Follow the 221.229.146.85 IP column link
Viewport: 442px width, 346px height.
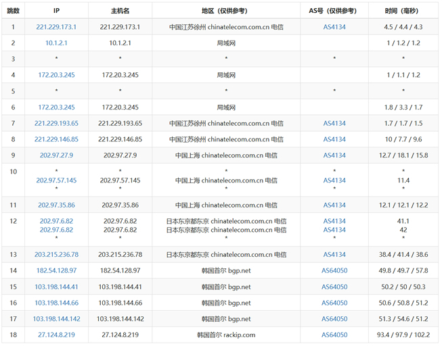pyautogui.click(x=56, y=140)
